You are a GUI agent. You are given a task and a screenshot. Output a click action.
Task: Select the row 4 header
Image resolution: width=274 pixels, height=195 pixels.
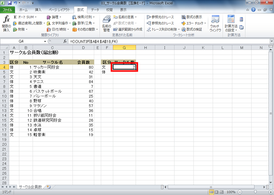point(4,67)
